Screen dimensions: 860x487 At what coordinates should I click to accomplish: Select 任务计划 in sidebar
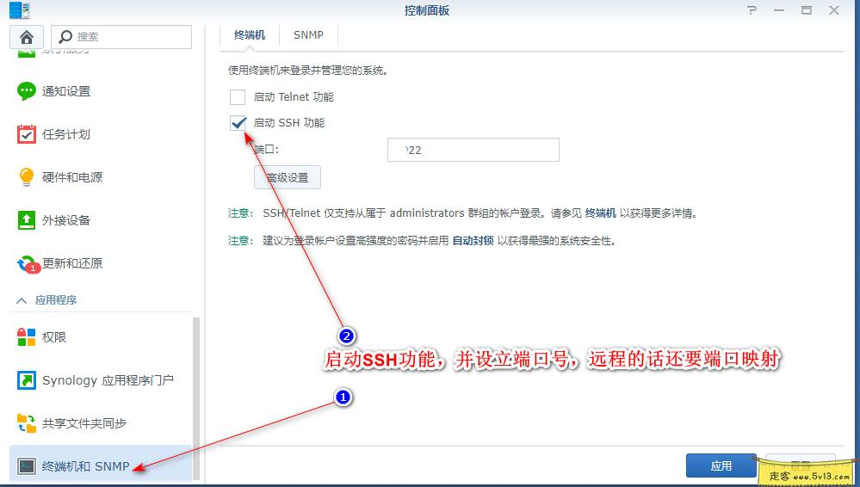pos(101,134)
